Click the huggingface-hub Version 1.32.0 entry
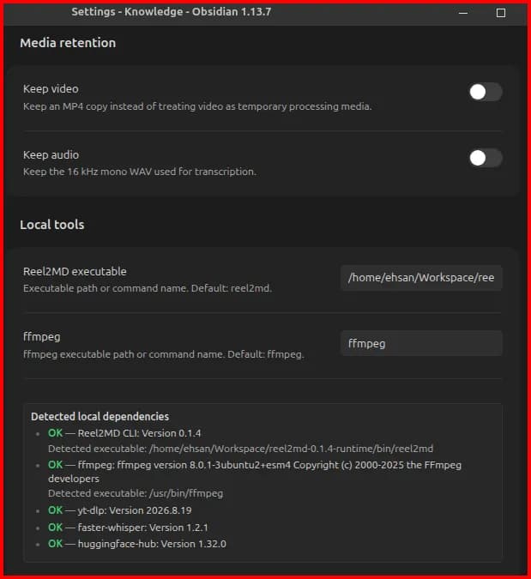Viewport: 531px width, 579px height. [x=137, y=544]
